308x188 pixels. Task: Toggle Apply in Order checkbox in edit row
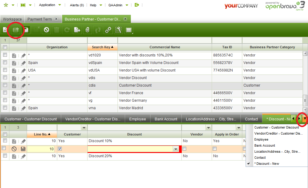214,149
